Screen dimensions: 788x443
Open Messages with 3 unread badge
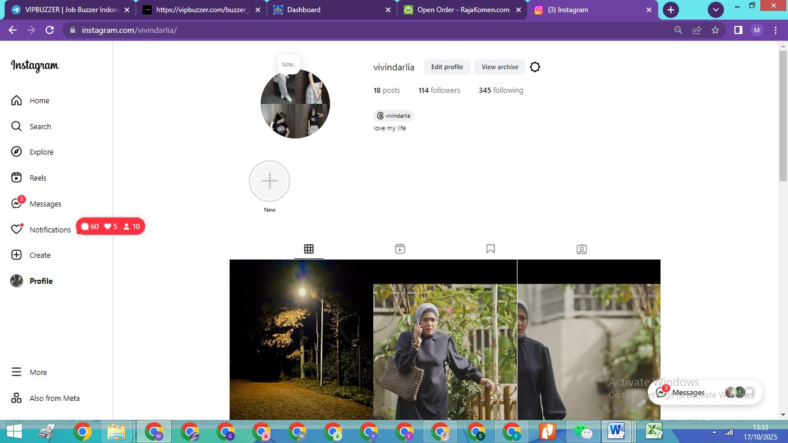17,204
